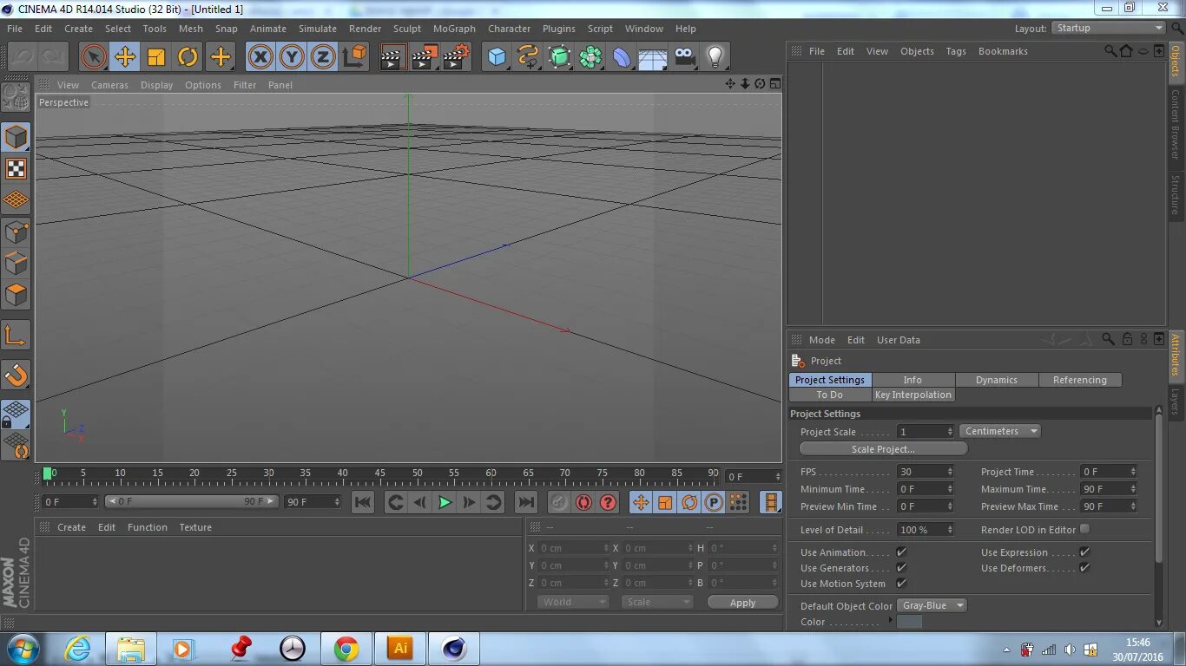Open the Content Browser side tab
This screenshot has height=666, width=1186.
point(1176,124)
